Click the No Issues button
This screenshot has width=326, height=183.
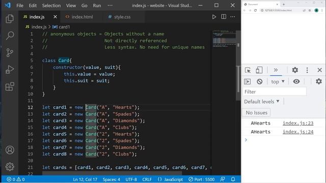pyautogui.click(x=256, y=113)
